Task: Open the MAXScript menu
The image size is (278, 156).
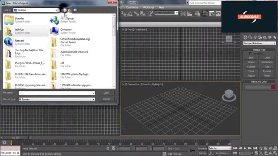Action: pyautogui.click(x=148, y=7)
